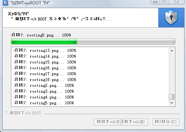The height and width of the screenshot is (132, 186).
Task: Select the rooting16.png log line
Action: 45,68
